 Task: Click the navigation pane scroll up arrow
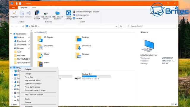point(31,31)
